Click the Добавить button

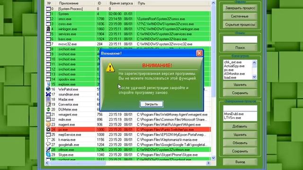[x=240, y=127]
